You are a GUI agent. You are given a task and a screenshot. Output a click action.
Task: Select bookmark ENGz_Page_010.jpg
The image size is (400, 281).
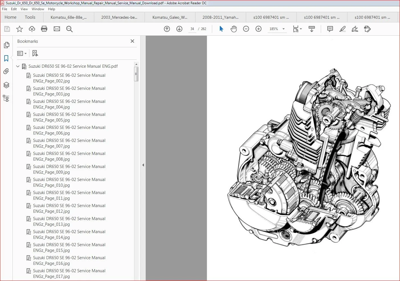[x=69, y=182]
